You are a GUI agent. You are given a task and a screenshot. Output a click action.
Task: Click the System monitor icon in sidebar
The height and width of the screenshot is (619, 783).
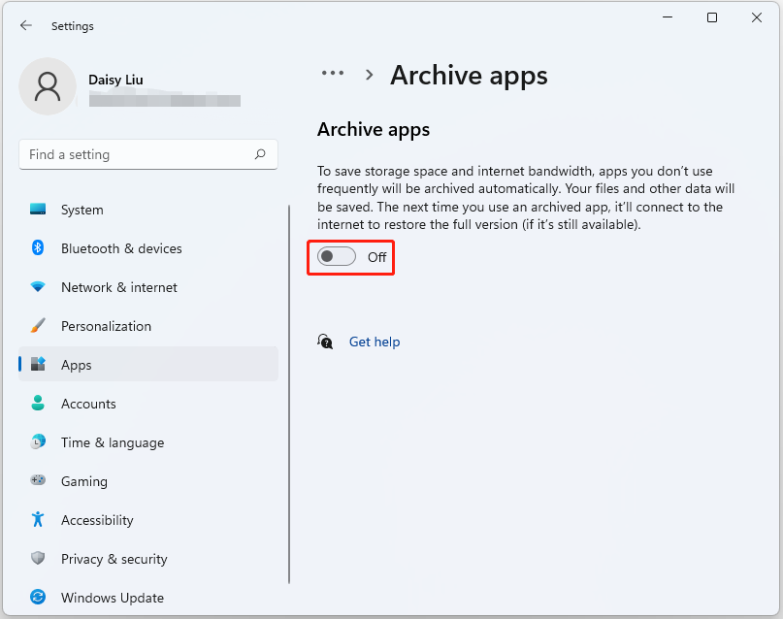point(38,210)
